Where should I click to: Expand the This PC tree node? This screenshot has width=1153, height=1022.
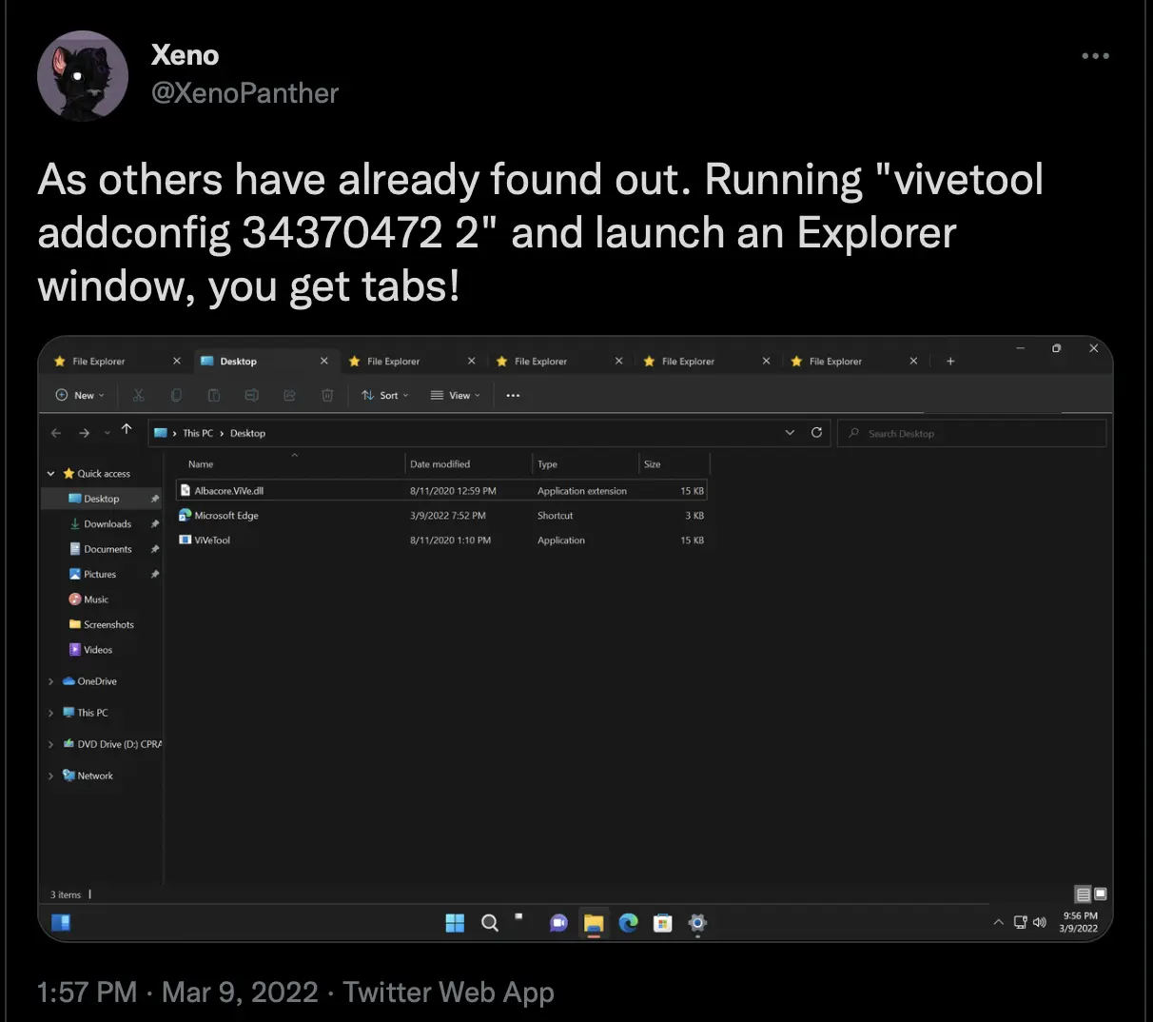(x=51, y=713)
